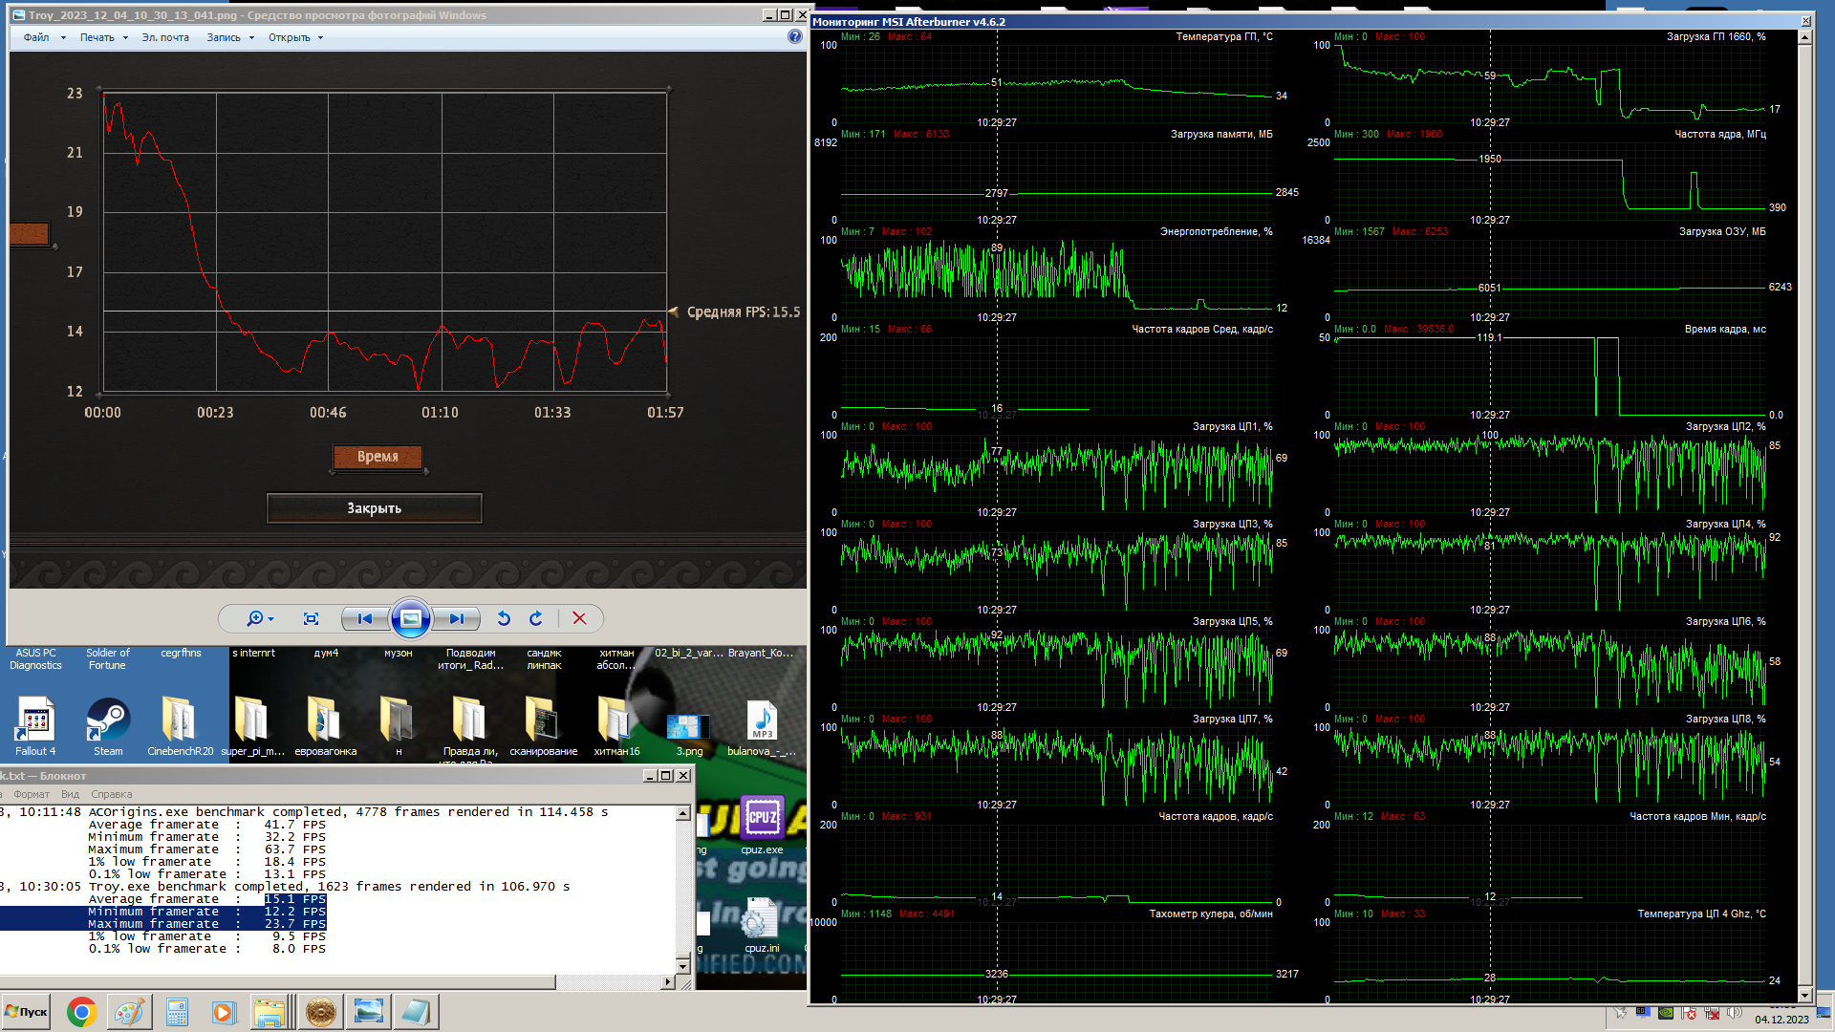Image resolution: width=1835 pixels, height=1032 pixels.
Task: Open the photo viewer help icon
Action: pos(794,37)
